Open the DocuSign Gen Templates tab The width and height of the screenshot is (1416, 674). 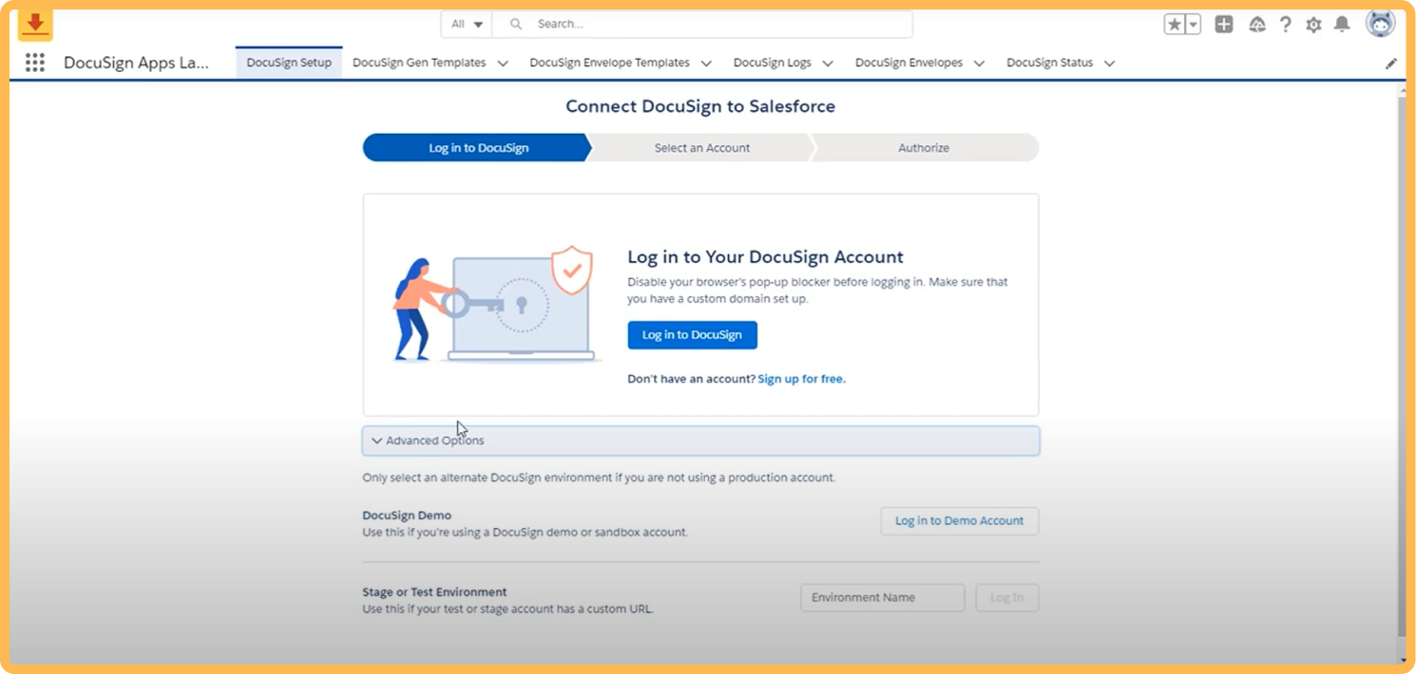pos(419,63)
